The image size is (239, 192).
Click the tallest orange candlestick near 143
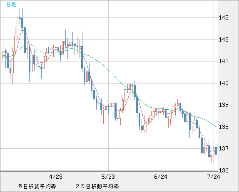(x=17, y=27)
